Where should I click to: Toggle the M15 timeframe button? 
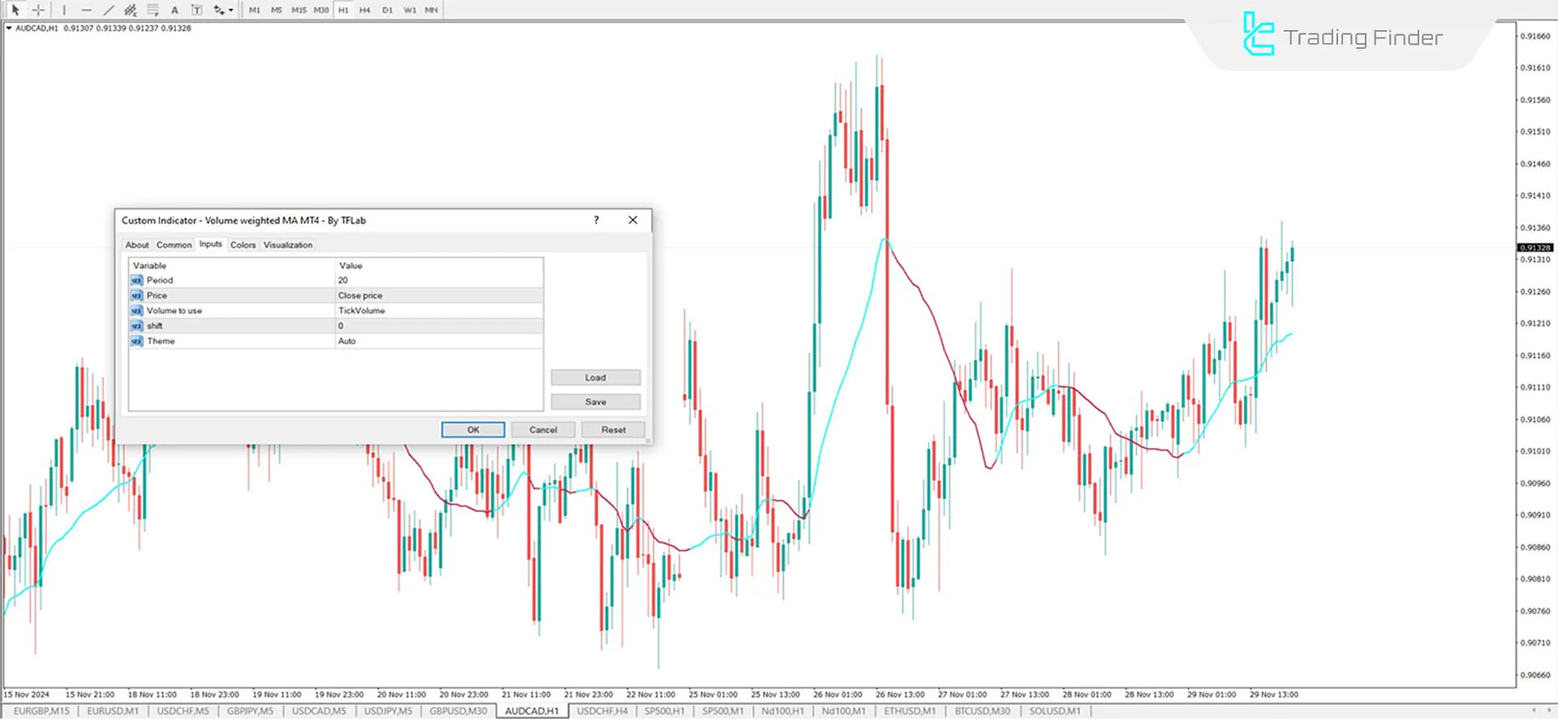(x=299, y=11)
